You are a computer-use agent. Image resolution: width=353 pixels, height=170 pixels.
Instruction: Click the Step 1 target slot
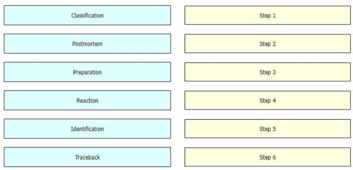(x=268, y=15)
